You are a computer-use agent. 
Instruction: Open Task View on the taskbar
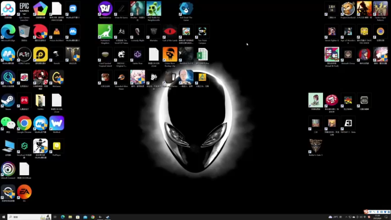[55, 217]
